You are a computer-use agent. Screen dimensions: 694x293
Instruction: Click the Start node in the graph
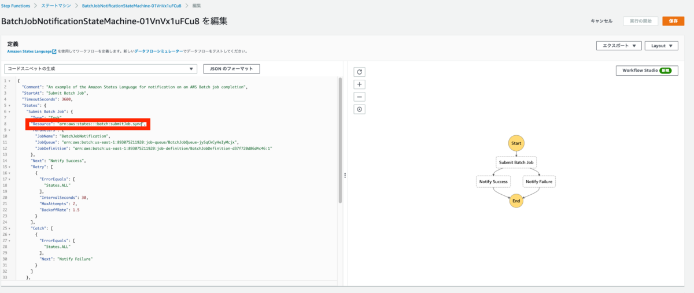click(516, 143)
